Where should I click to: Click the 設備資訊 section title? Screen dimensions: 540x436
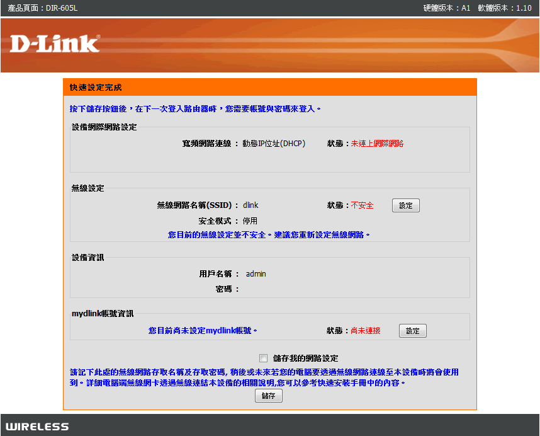coord(88,258)
